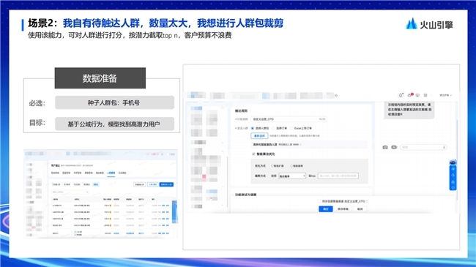Click the blue 确定 confirm button
The height and width of the screenshot is (267, 476).
tap(326, 209)
